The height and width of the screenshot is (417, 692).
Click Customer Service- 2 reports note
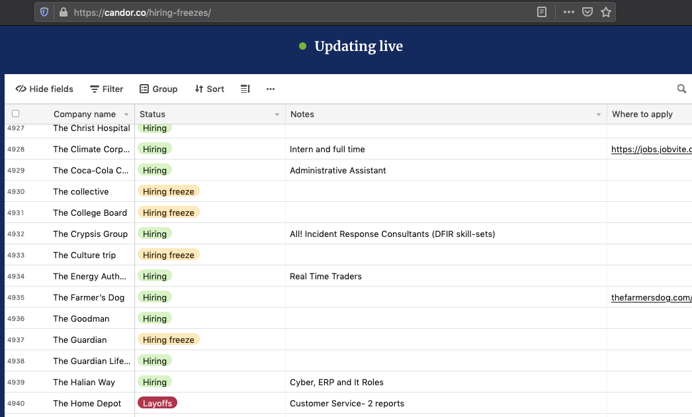(347, 404)
